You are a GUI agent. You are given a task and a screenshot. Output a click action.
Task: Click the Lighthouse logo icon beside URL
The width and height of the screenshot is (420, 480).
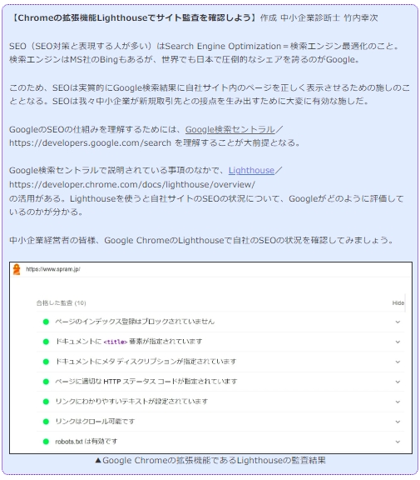click(17, 269)
